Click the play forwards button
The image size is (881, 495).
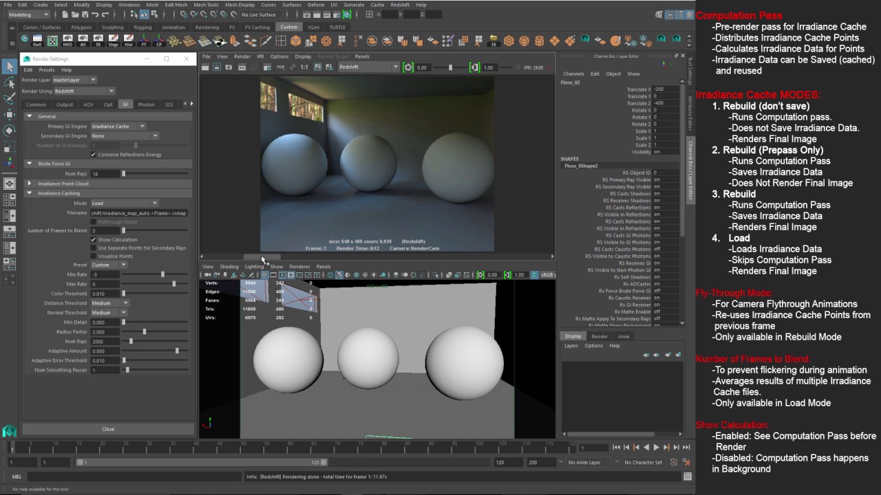click(656, 448)
